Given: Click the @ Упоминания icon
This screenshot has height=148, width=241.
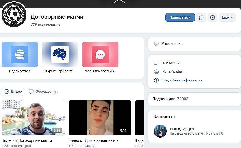Looking at the screenshot, I should (x=156, y=44).
